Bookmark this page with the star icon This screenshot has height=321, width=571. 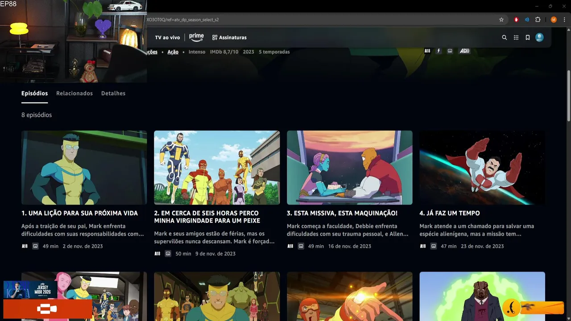click(501, 20)
